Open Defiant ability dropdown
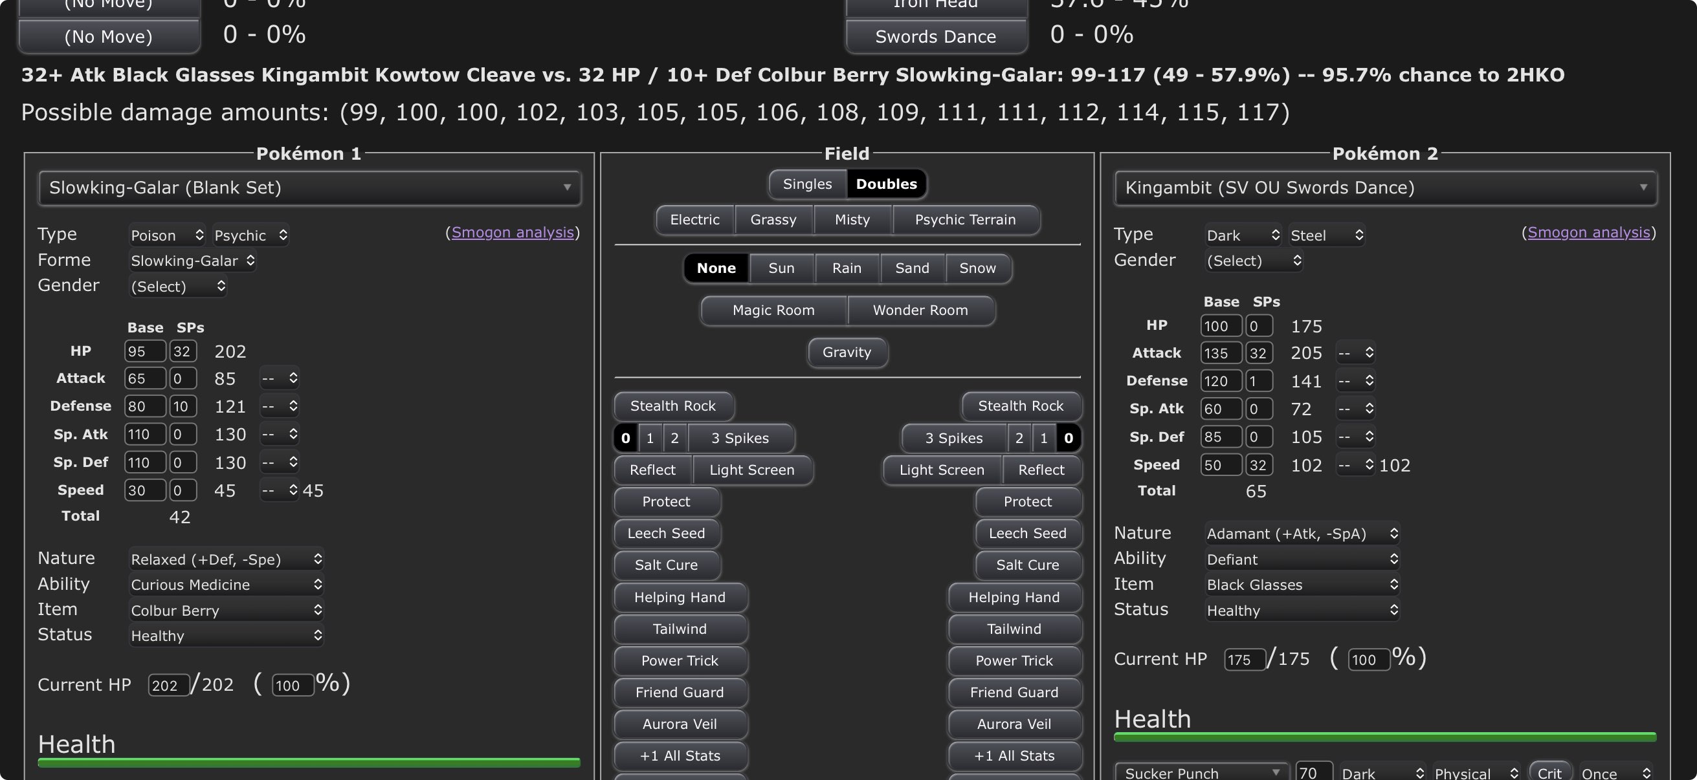 point(1302,559)
